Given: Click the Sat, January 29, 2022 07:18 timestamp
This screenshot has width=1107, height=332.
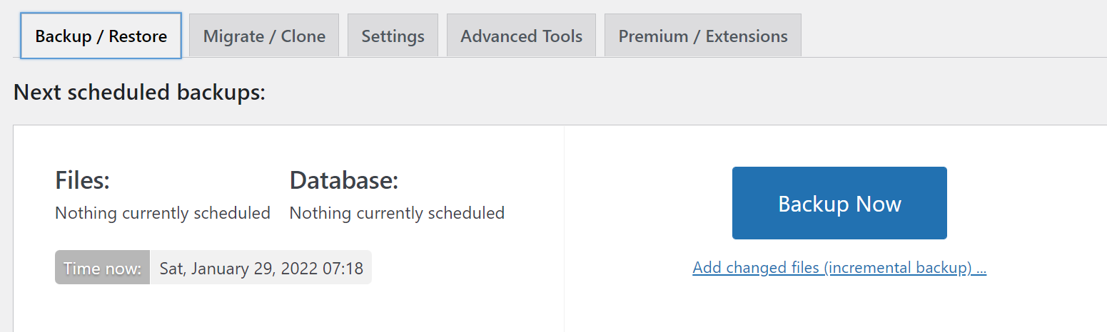Looking at the screenshot, I should pyautogui.click(x=261, y=268).
